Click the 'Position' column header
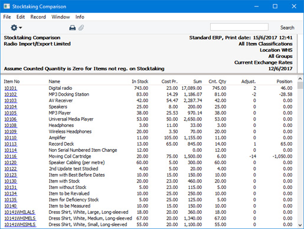The image size is (304, 229). (285, 81)
